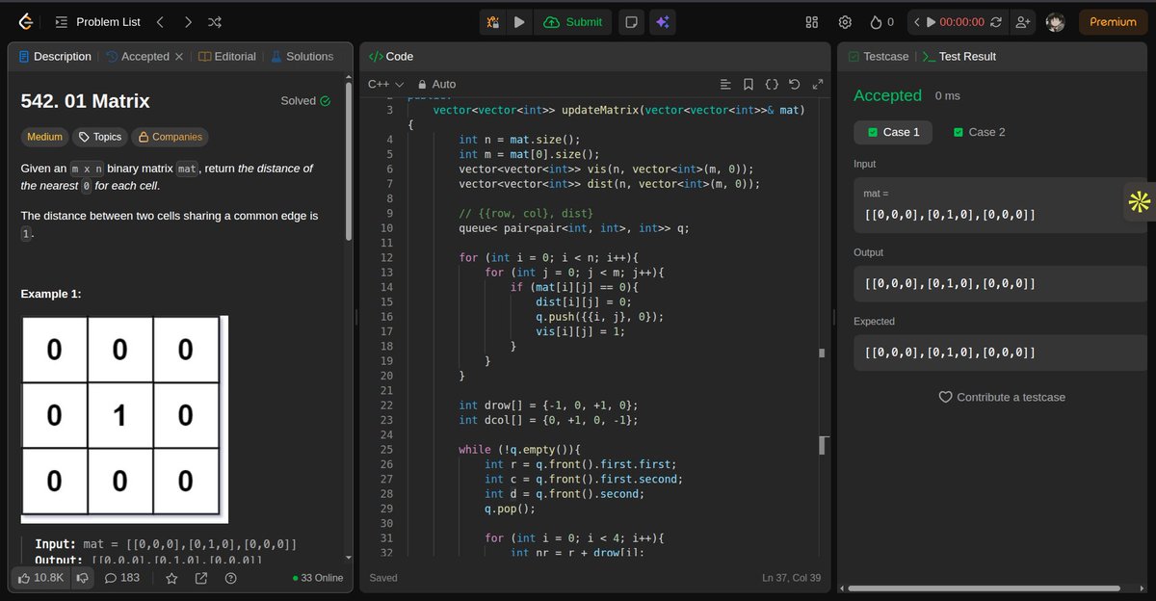Click the debugger icon beside Run
Screen dimensions: 1156x601
click(492, 21)
